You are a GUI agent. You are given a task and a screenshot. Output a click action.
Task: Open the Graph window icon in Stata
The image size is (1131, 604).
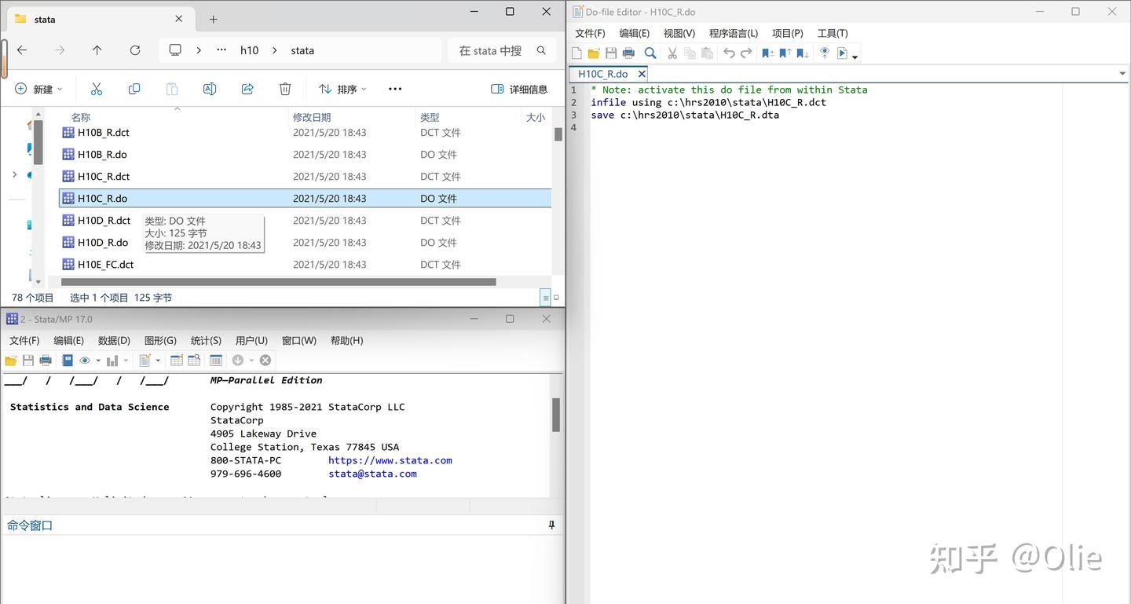point(112,361)
